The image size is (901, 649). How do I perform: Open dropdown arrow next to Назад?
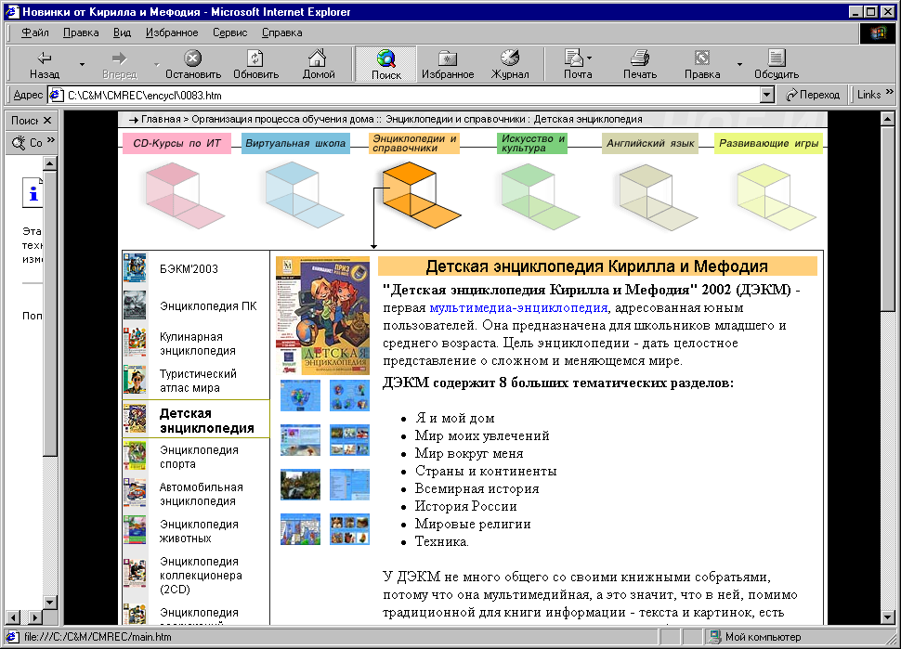click(x=82, y=64)
